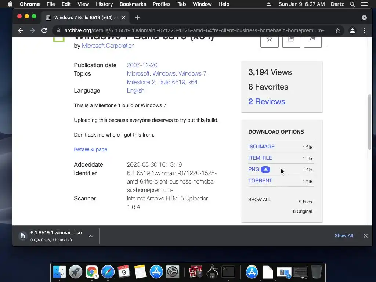
Task: Open the Trash in the Dock
Action: point(316,272)
